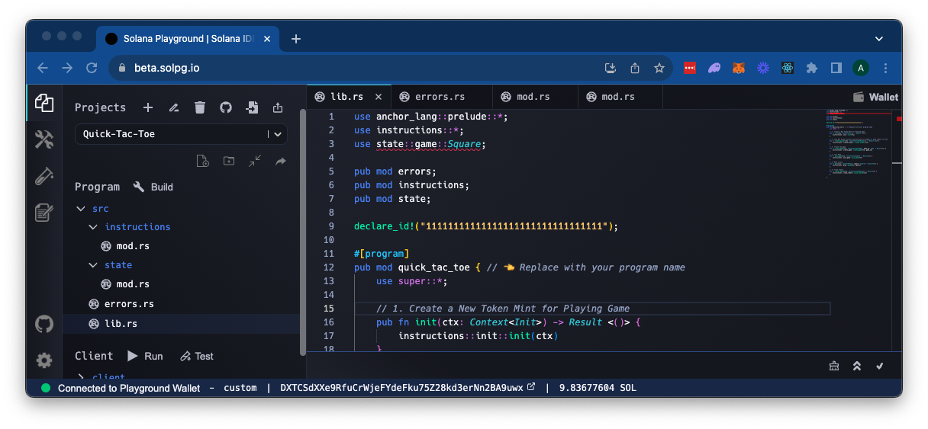The width and height of the screenshot is (928, 429).
Task: Open the Explorer sidebar page
Action: coord(44,104)
